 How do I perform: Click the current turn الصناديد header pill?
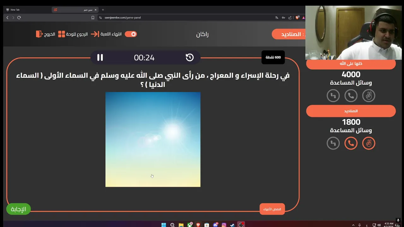pos(288,34)
